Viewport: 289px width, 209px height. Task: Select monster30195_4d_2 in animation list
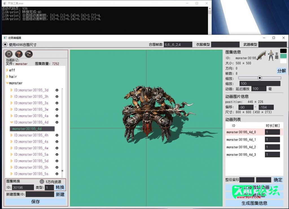(x=241, y=147)
